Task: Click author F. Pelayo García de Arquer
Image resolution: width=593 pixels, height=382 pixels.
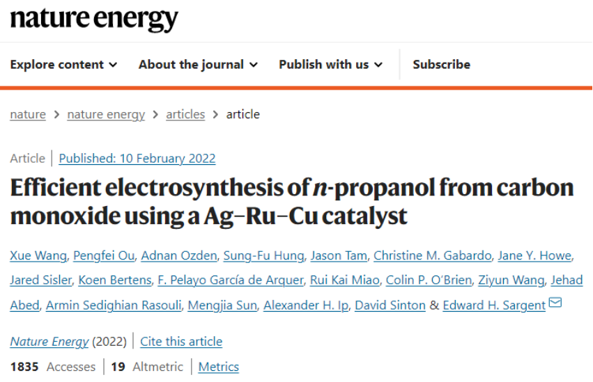Action: [231, 280]
